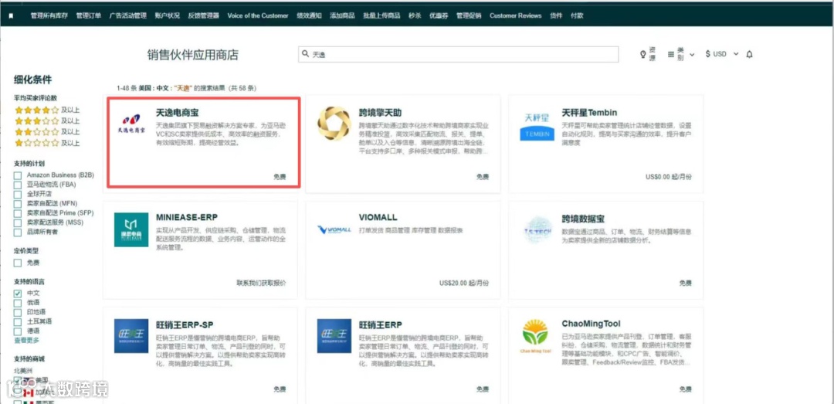Open the 旺销王ERP-SP logo

click(131, 336)
